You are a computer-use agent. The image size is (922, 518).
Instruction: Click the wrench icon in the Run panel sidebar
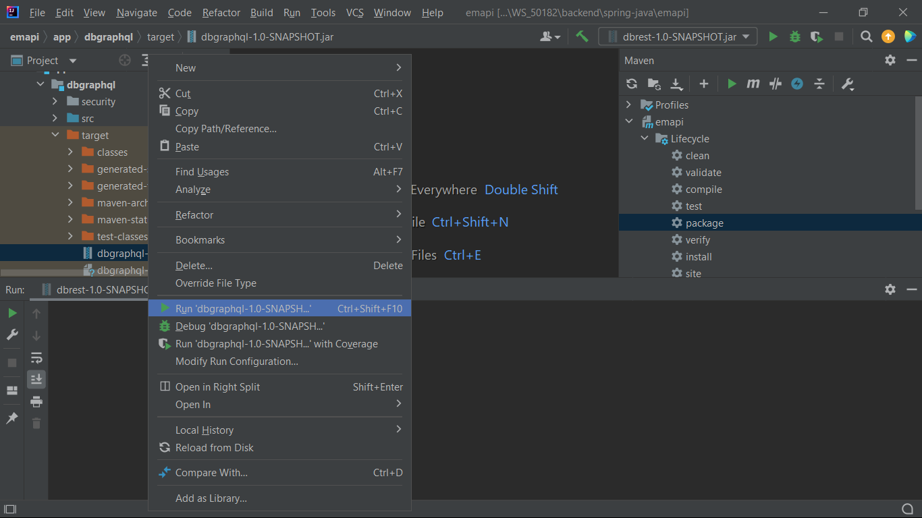[x=12, y=335]
